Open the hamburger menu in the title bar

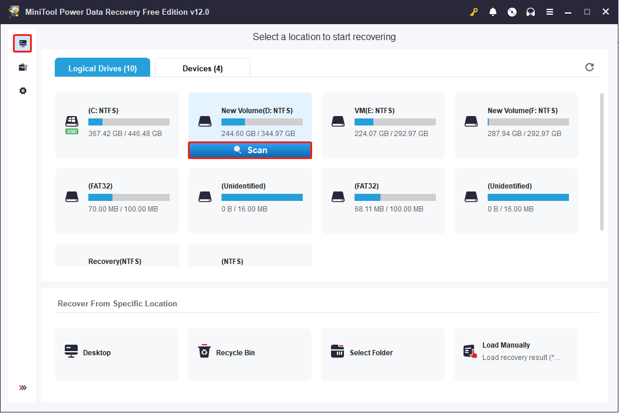(x=550, y=11)
